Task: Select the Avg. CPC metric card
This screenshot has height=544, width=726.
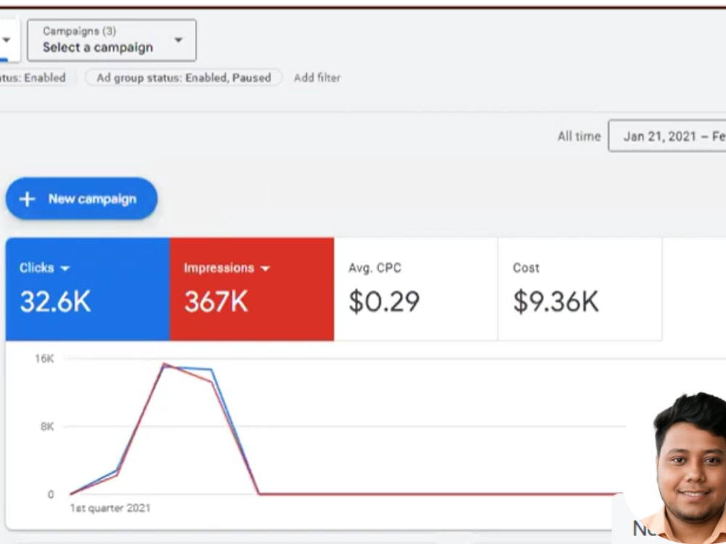Action: pyautogui.click(x=416, y=289)
